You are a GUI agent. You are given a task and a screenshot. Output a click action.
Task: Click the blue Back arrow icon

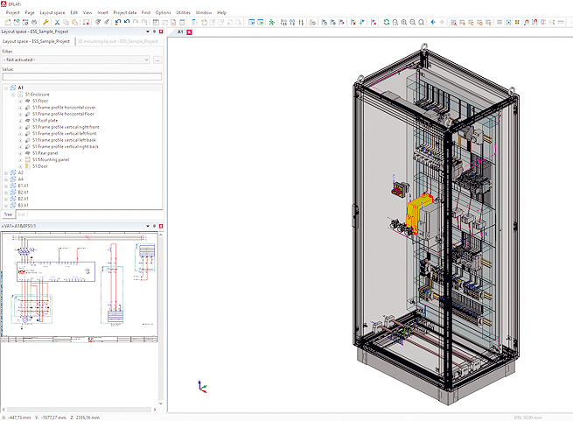coord(433,22)
